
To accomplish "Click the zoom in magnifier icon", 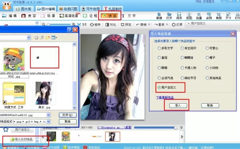I will pyautogui.click(x=74, y=24).
